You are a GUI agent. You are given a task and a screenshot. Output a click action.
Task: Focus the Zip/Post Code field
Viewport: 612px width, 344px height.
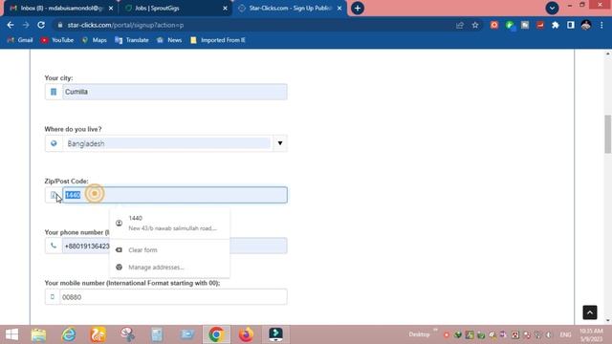174,195
